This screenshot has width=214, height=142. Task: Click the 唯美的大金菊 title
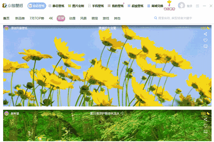[107, 28]
